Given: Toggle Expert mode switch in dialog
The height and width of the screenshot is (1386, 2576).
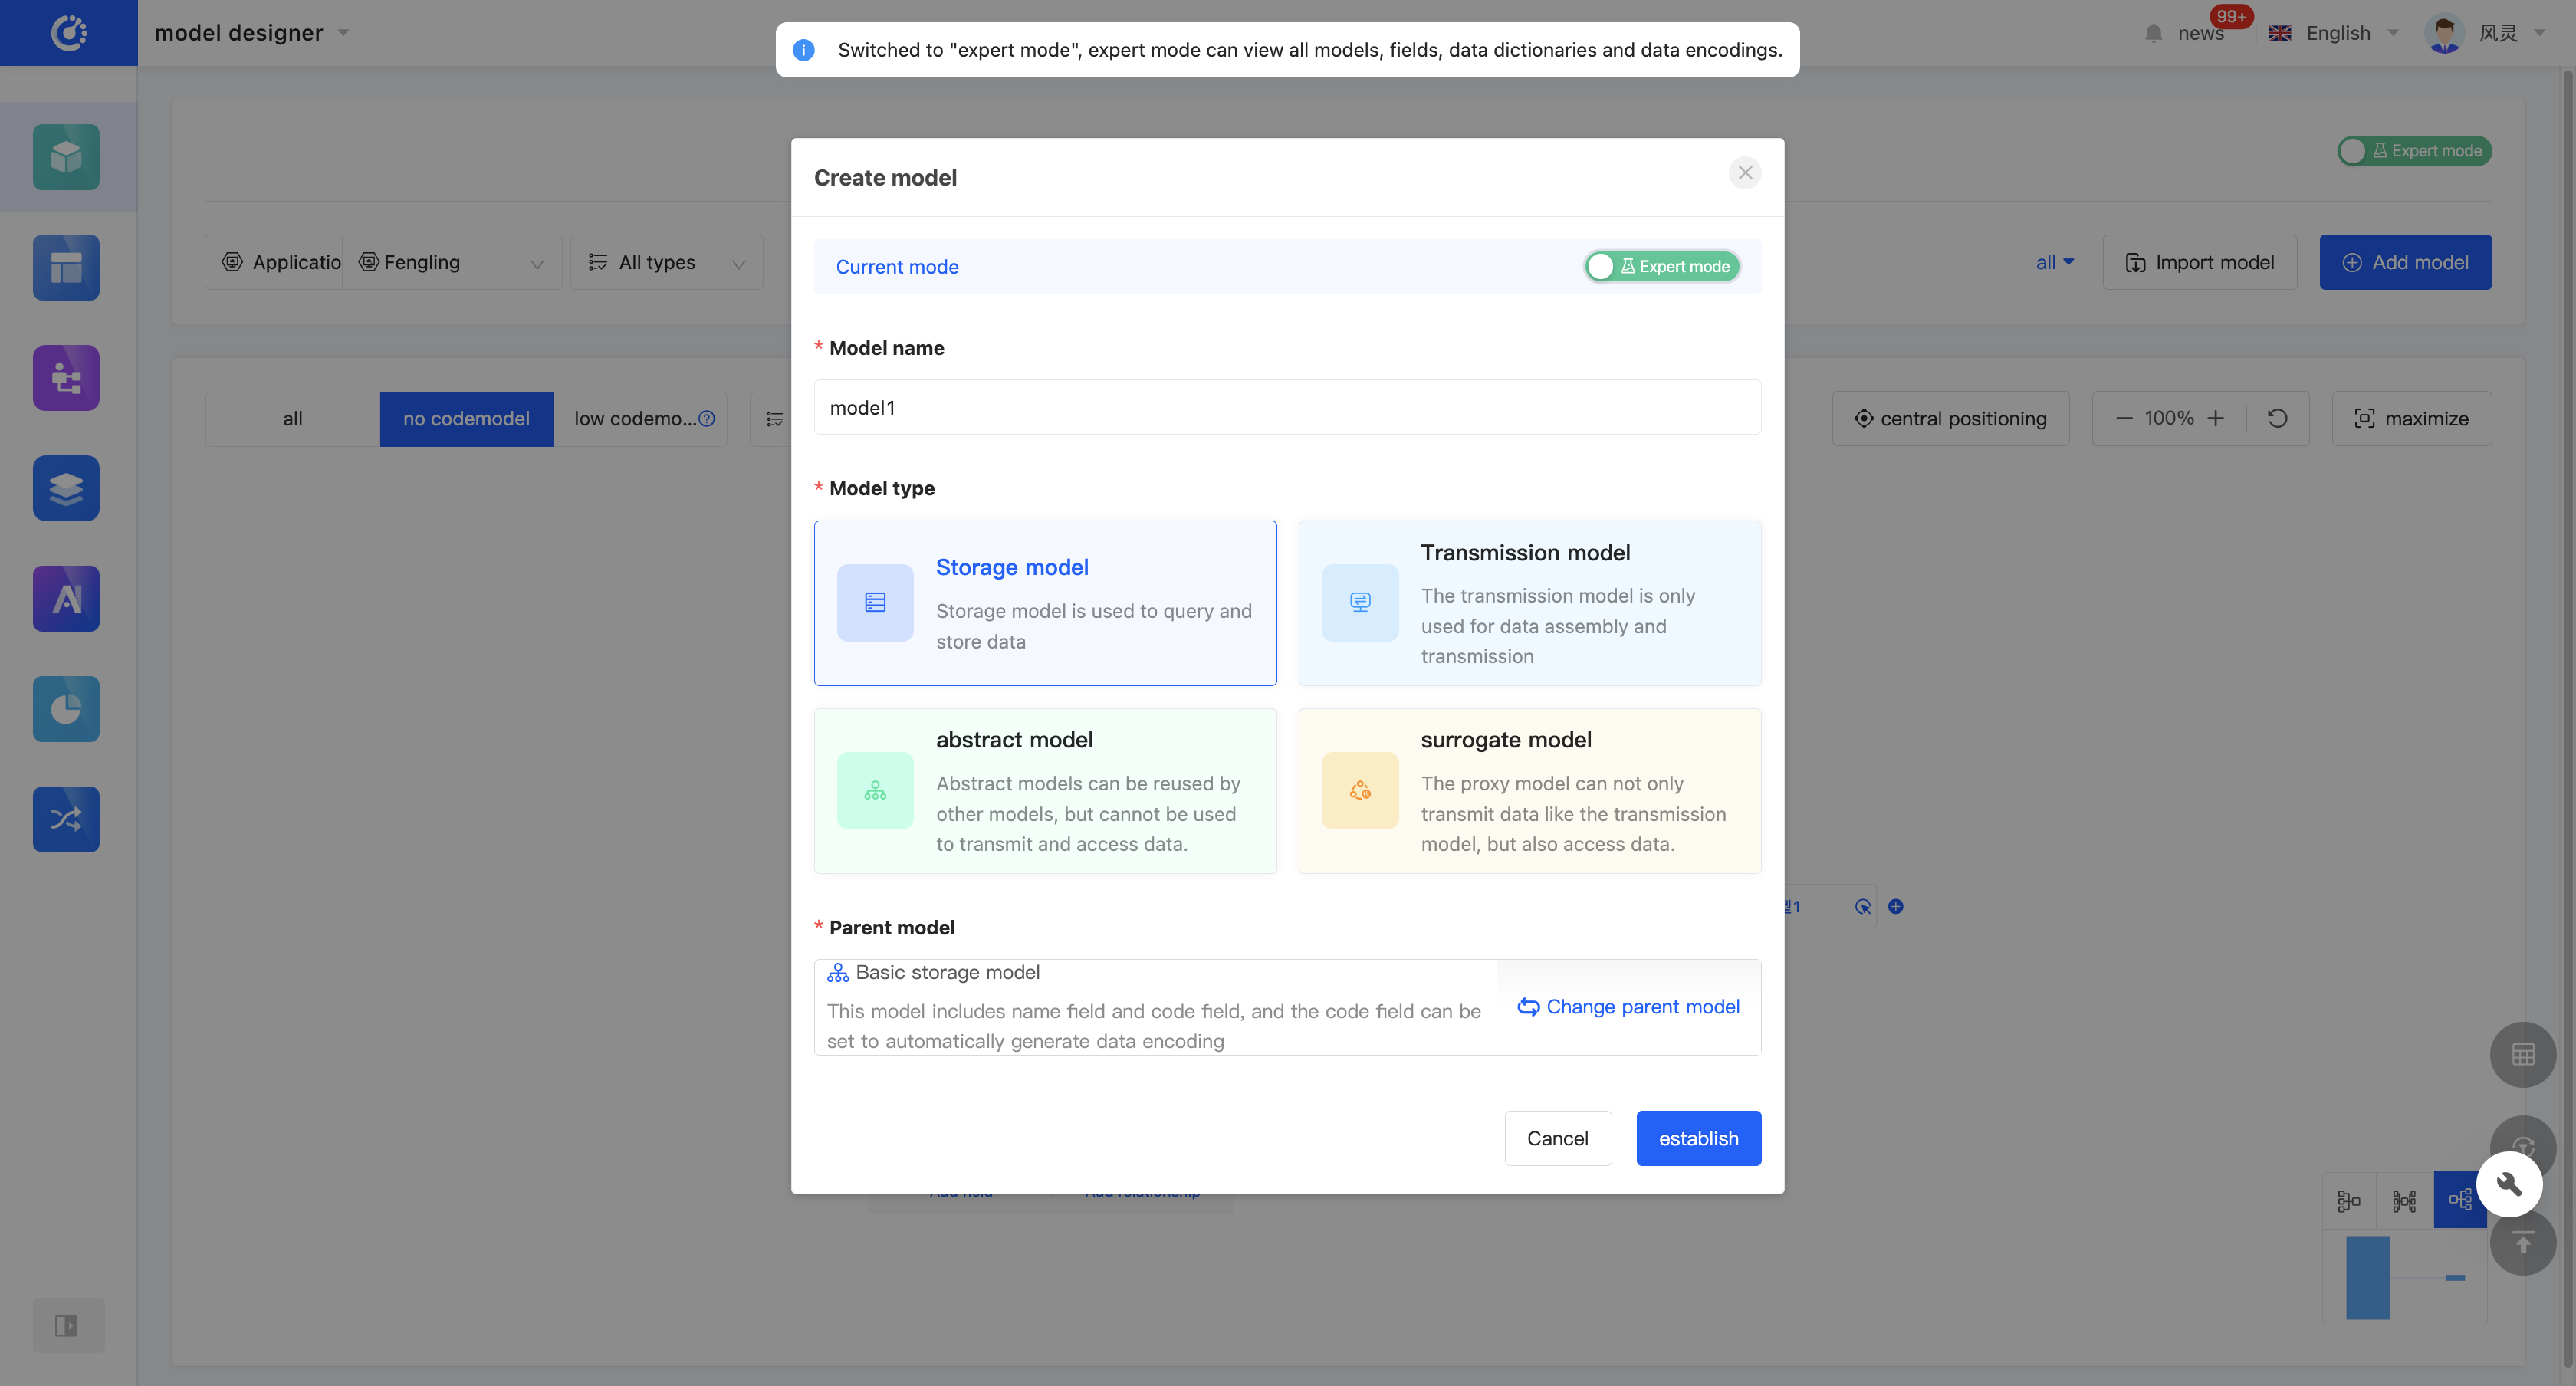Looking at the screenshot, I should 1662,266.
